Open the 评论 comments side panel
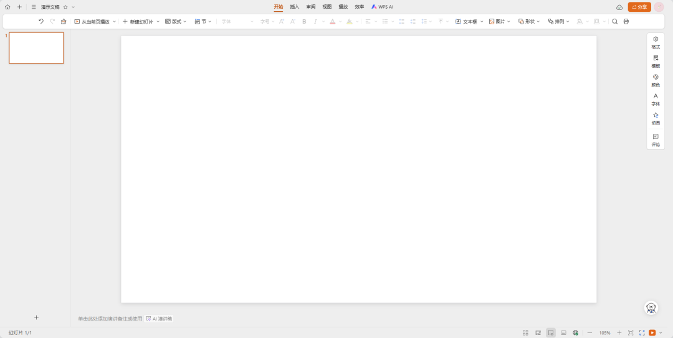Screen dimensions: 673x338 pos(656,139)
